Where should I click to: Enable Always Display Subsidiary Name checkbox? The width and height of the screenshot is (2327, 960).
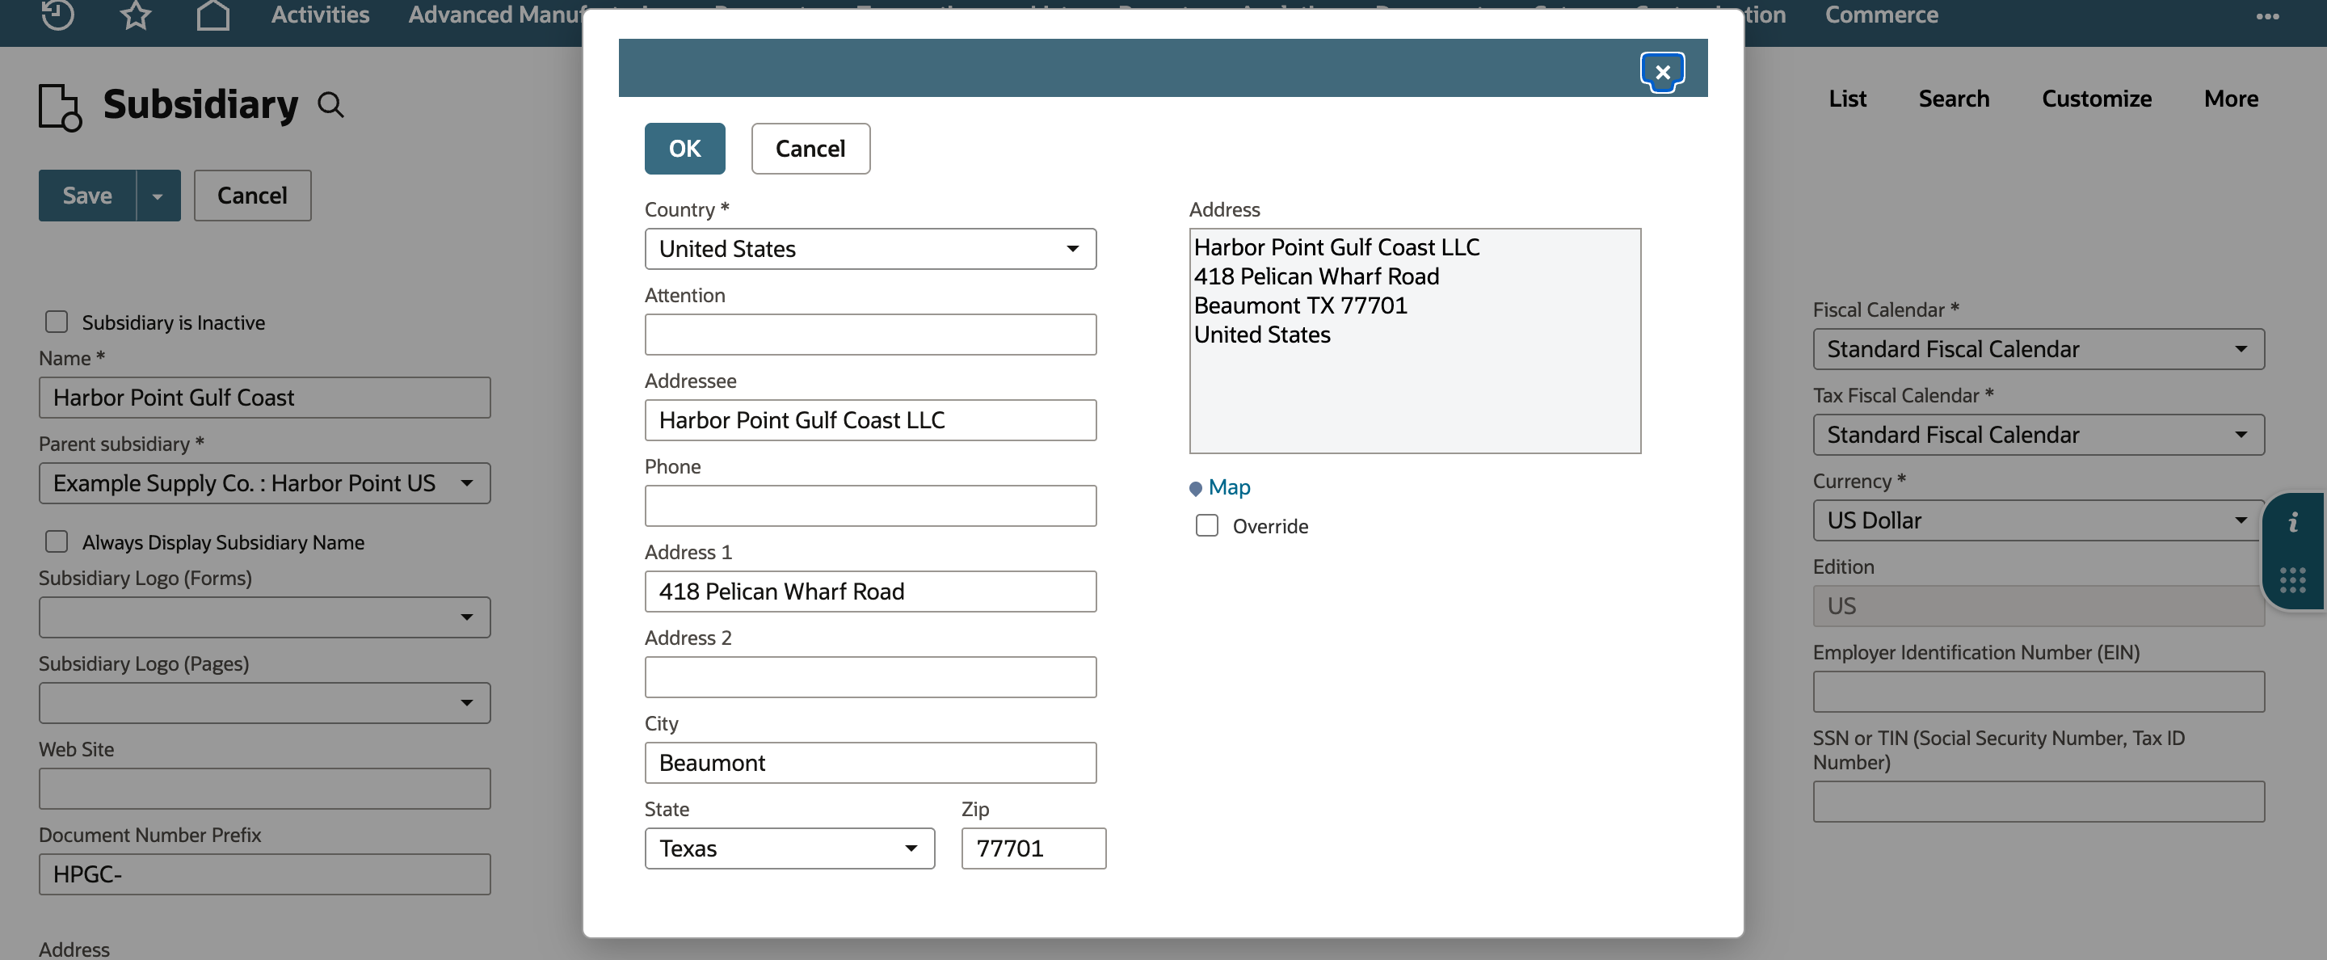click(x=57, y=541)
